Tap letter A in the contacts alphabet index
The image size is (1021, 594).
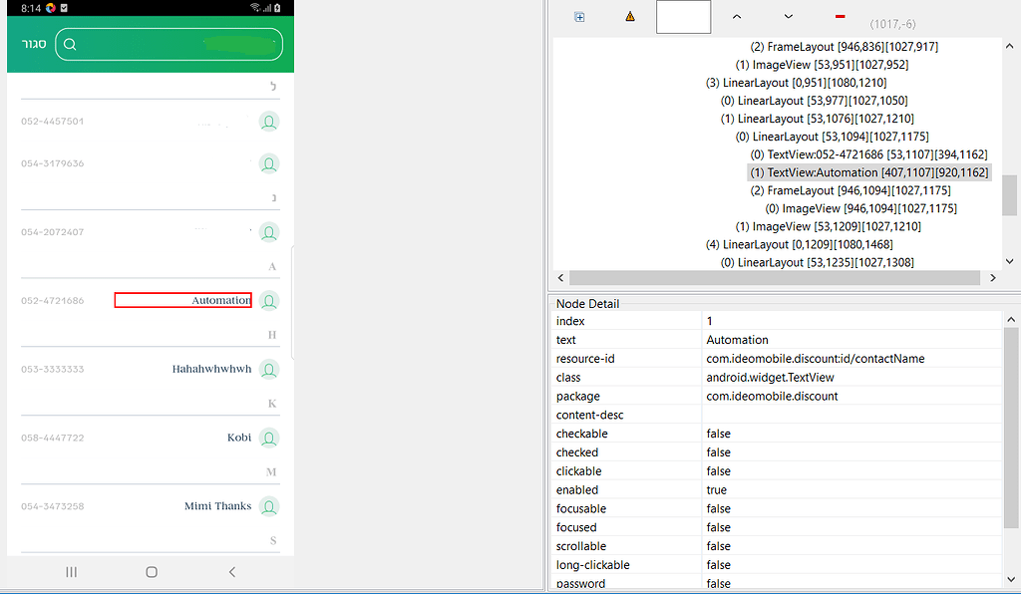click(270, 266)
